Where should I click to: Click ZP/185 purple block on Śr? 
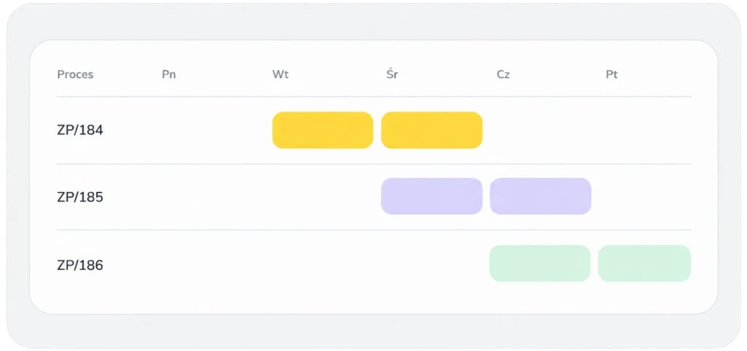pyautogui.click(x=432, y=196)
